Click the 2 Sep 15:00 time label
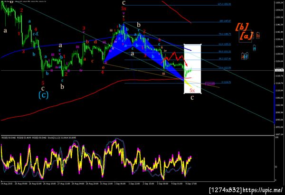285x195 pixels. tap(148, 184)
